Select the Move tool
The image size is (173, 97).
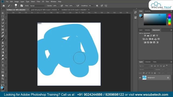(3, 13)
